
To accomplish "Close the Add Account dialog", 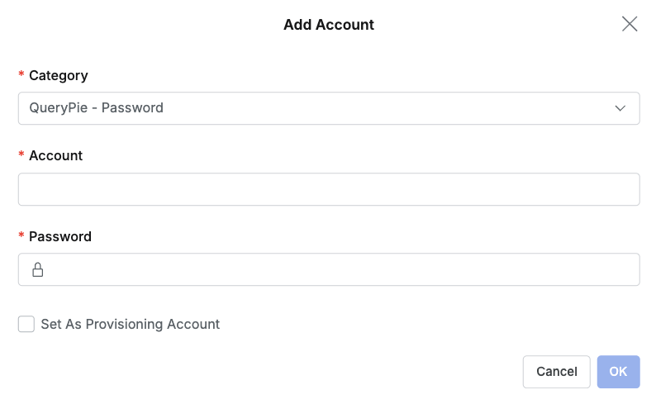I will pyautogui.click(x=630, y=24).
